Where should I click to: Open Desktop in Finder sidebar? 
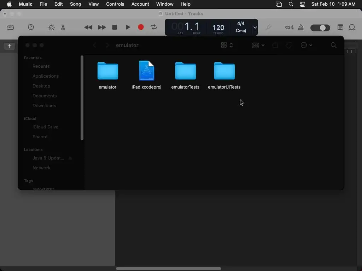tap(41, 86)
